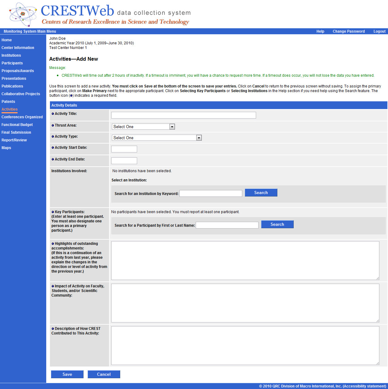The height and width of the screenshot is (389, 388).
Task: Click required-field icon beside Thrust Area
Action: (x=53, y=125)
